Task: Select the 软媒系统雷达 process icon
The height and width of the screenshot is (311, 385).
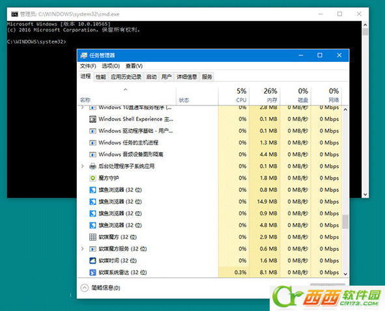Action: coord(93,272)
